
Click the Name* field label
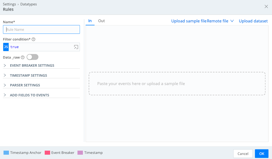pos(9,22)
